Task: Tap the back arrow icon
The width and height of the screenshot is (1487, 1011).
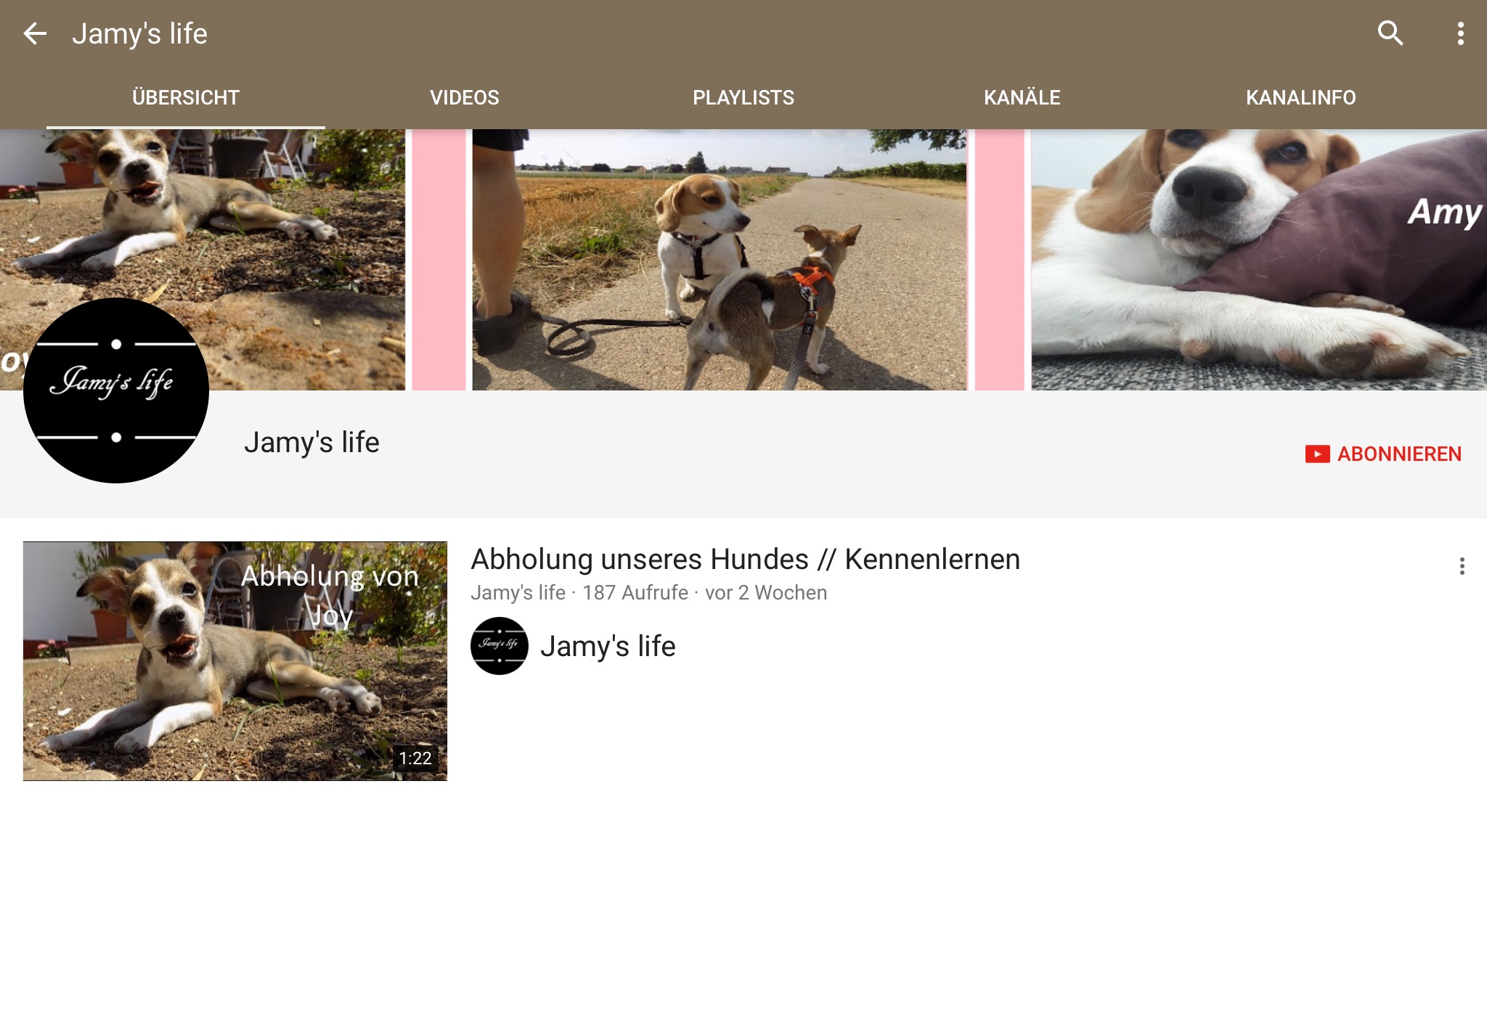Action: (x=35, y=33)
